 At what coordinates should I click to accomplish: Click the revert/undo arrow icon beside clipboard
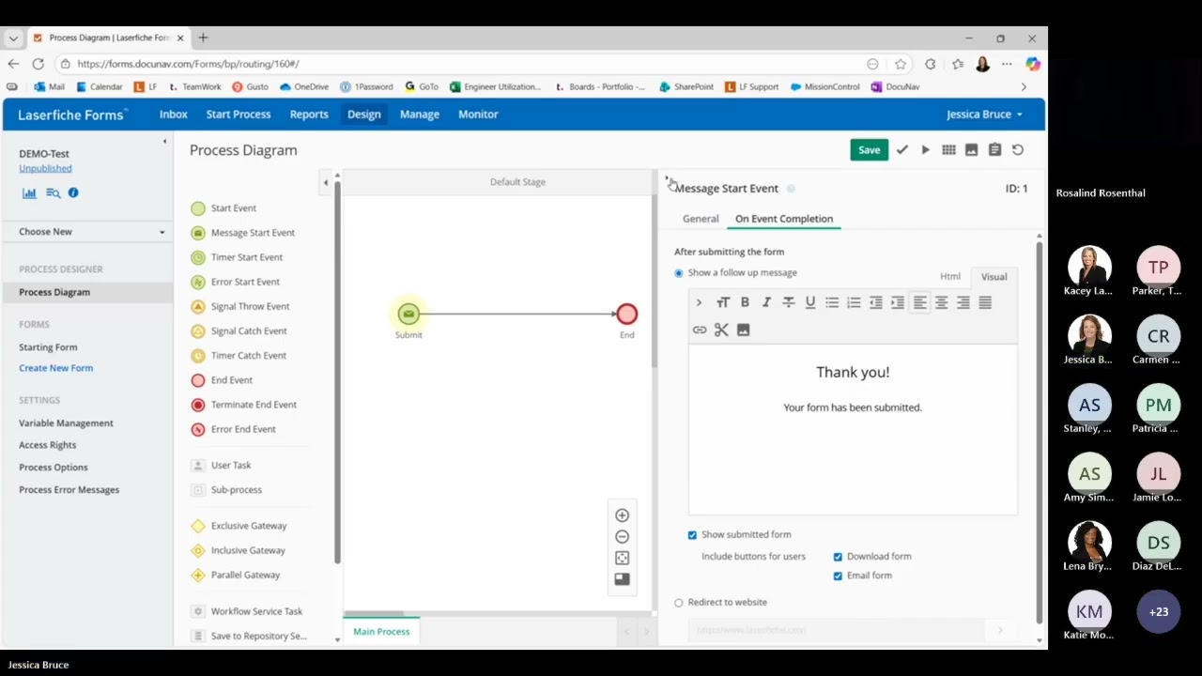[x=1017, y=150]
